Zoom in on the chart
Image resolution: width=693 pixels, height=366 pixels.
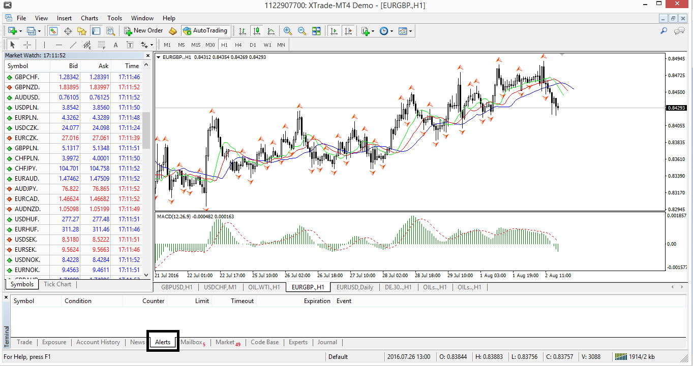(288, 31)
